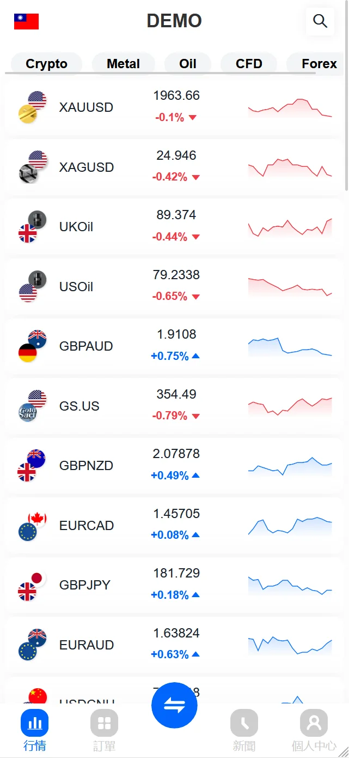The width and height of the screenshot is (349, 758).
Task: Open the 個人中心 profile icon
Action: pos(314,723)
